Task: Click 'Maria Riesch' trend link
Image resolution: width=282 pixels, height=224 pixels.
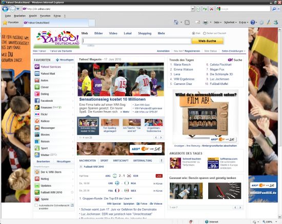Action: click(x=182, y=64)
